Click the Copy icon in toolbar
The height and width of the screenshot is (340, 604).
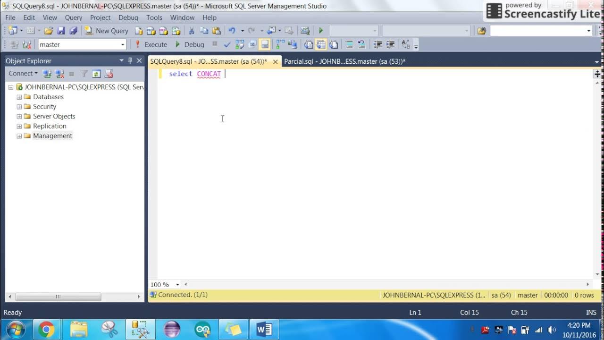tap(204, 31)
